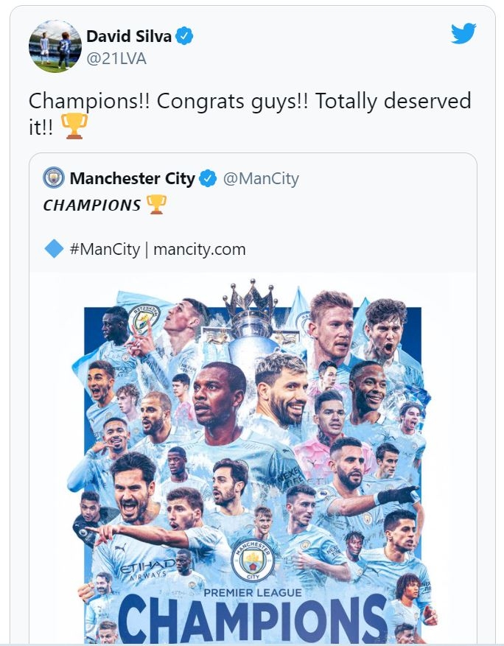The height and width of the screenshot is (646, 504).
Task: Click the italic CHAMPIONS text in quoted tweet
Action: 91,205
